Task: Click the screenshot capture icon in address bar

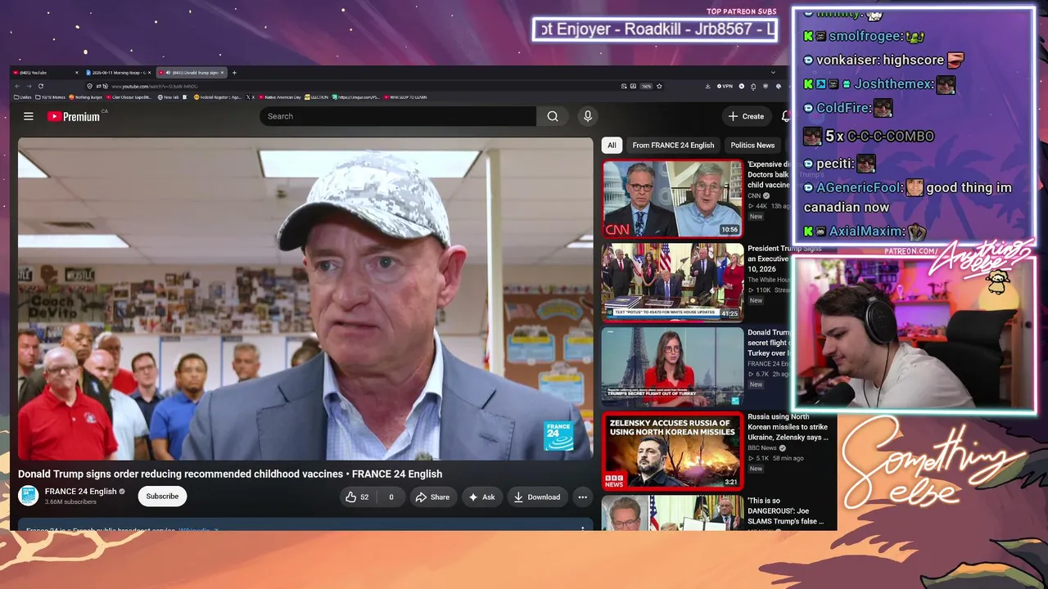Action: point(624,86)
